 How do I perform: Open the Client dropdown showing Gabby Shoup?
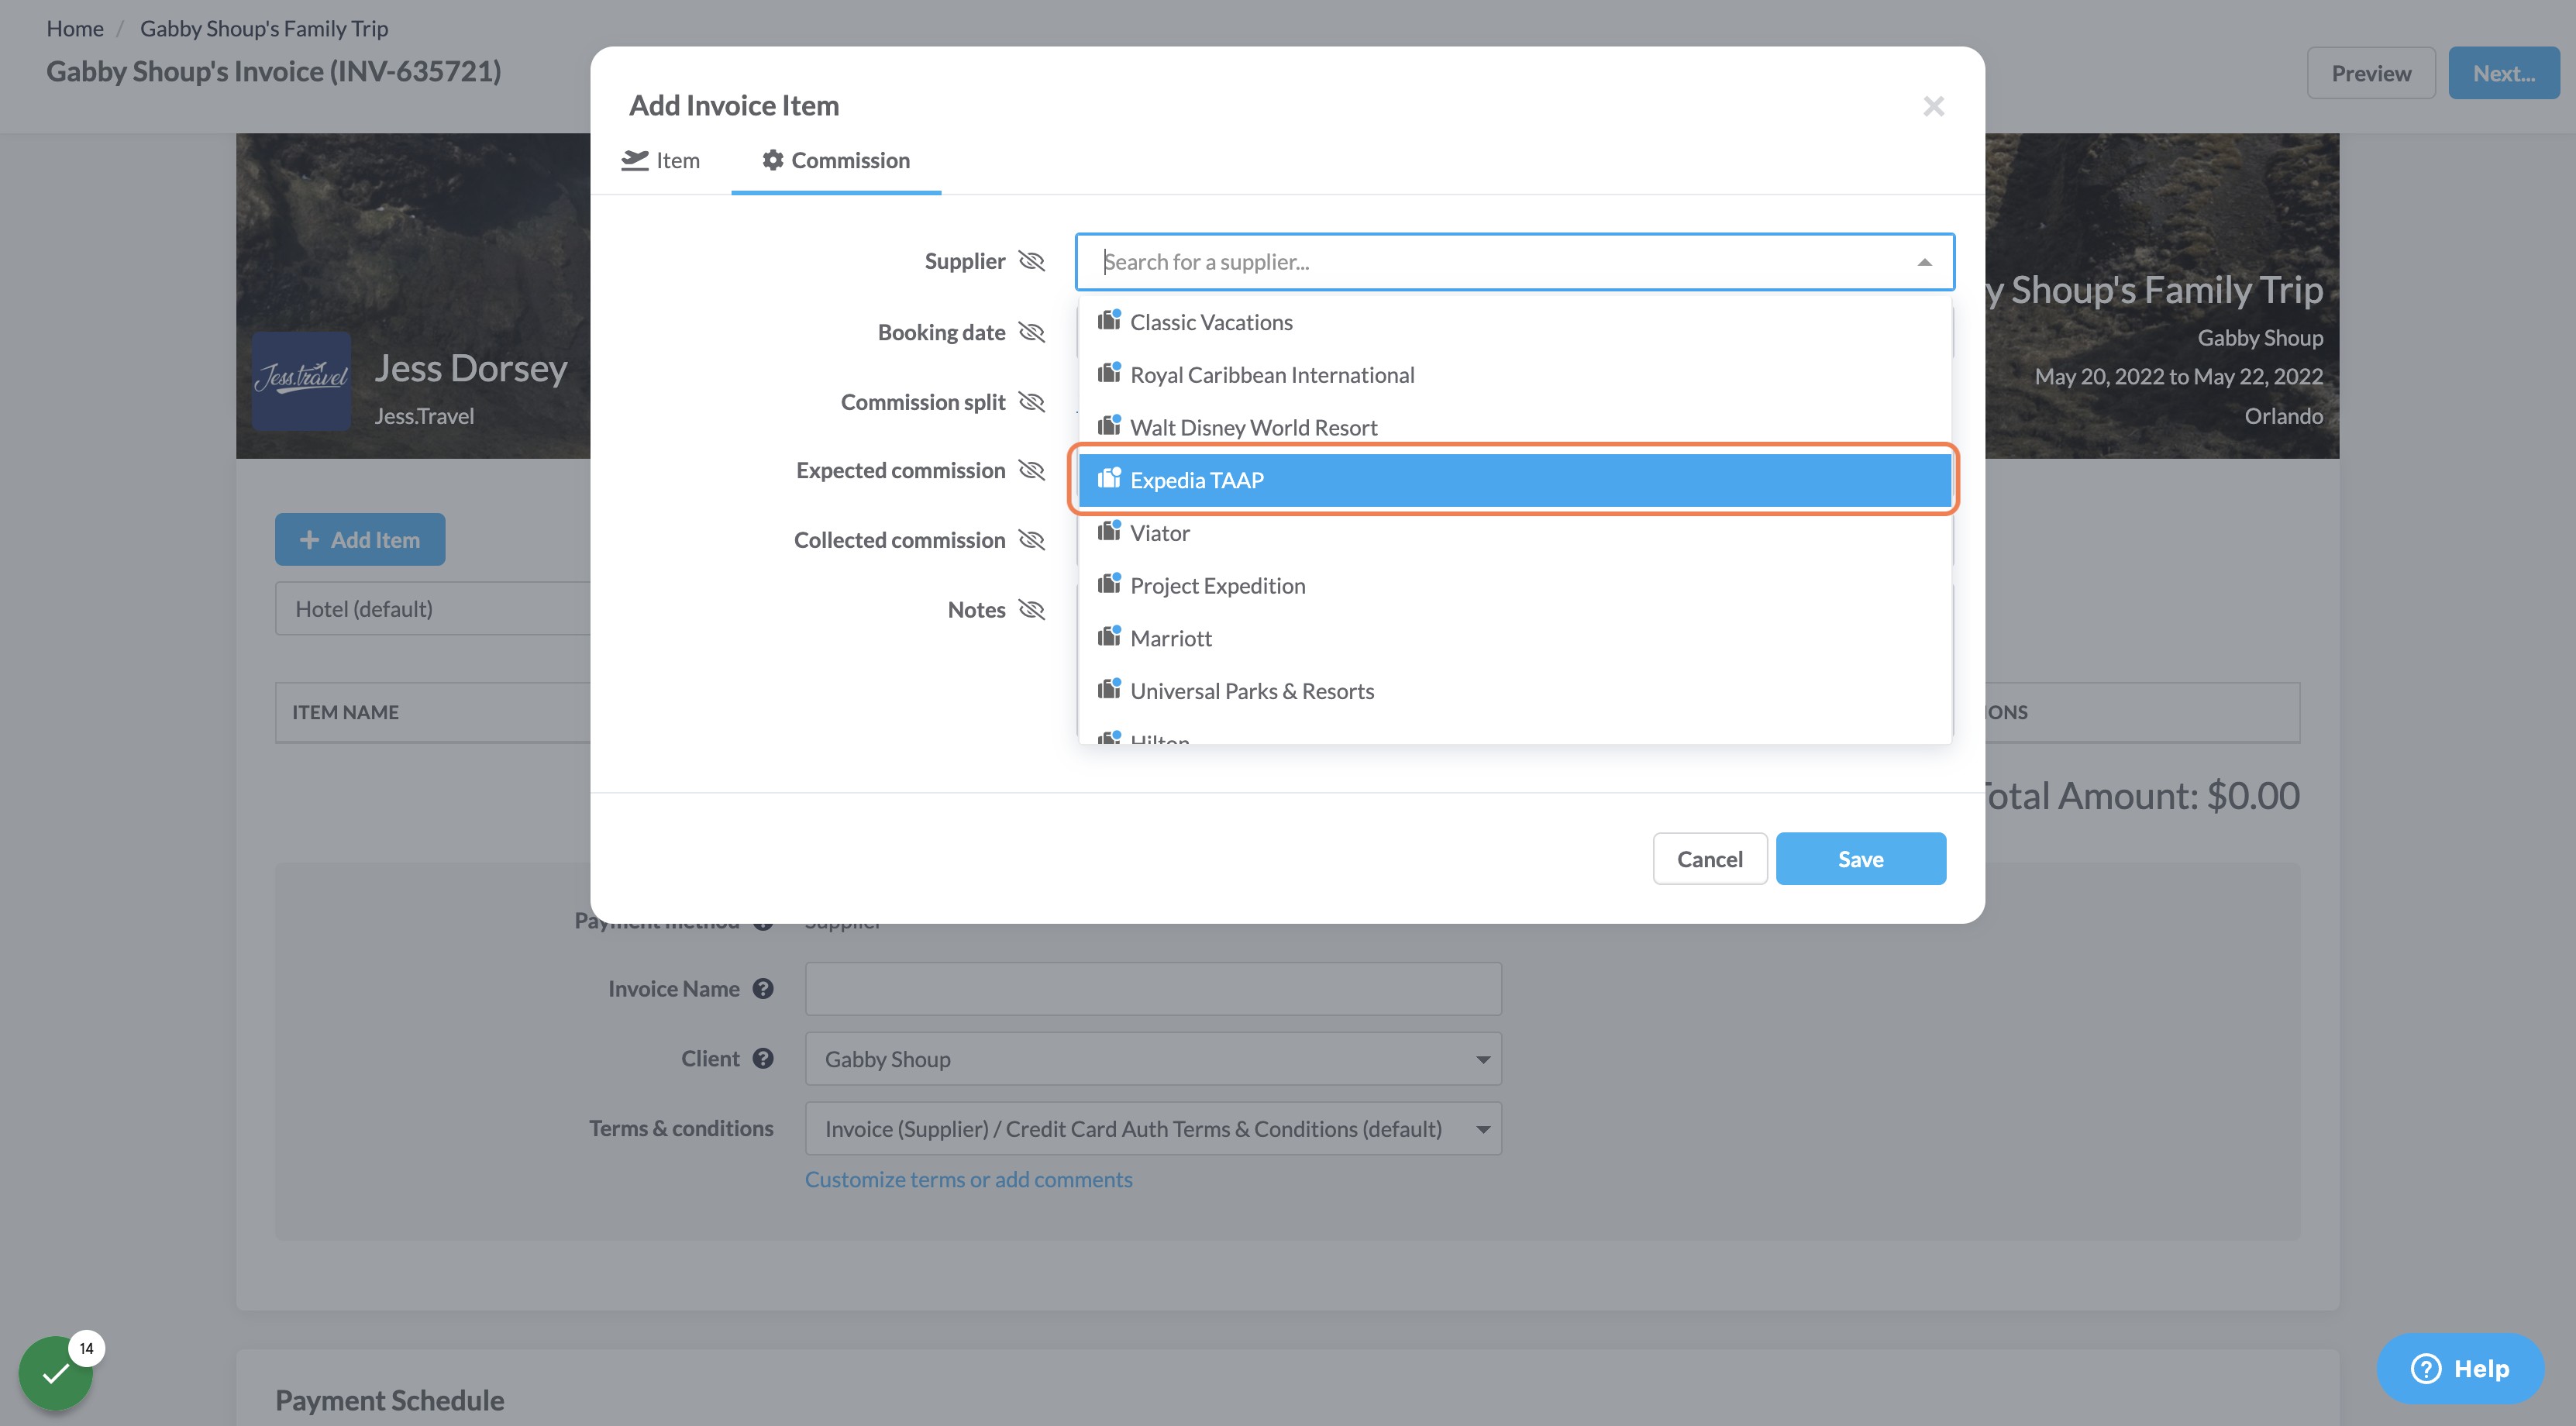1153,1059
